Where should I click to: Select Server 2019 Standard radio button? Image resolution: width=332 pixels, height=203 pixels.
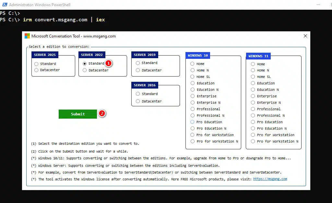(x=138, y=63)
